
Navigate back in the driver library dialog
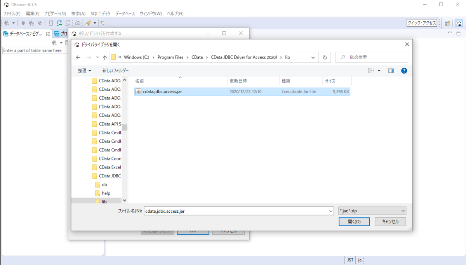78,57
